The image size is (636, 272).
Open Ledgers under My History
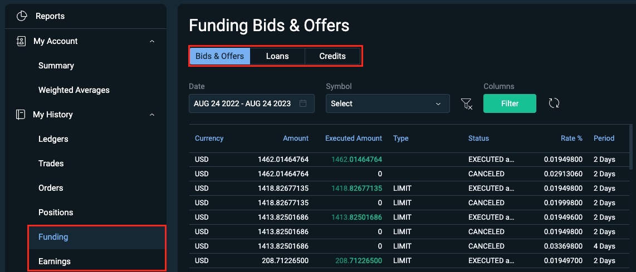(x=53, y=139)
